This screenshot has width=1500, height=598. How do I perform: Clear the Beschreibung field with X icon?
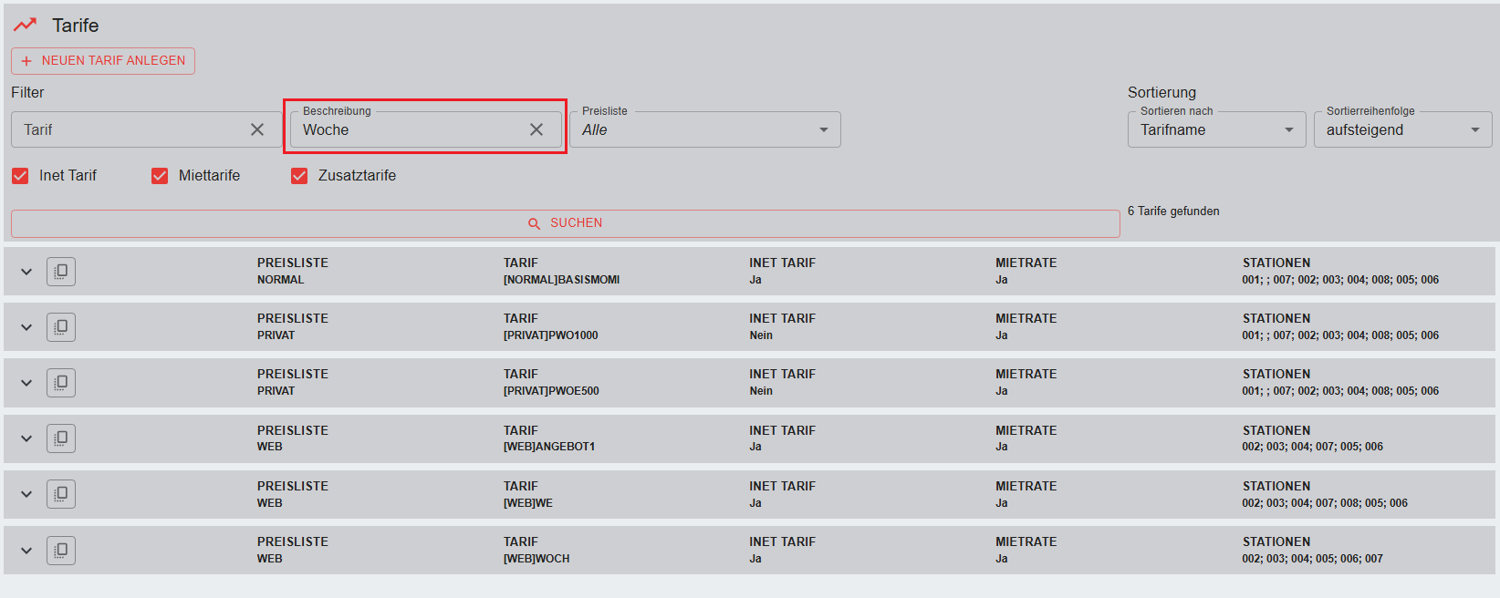(536, 129)
